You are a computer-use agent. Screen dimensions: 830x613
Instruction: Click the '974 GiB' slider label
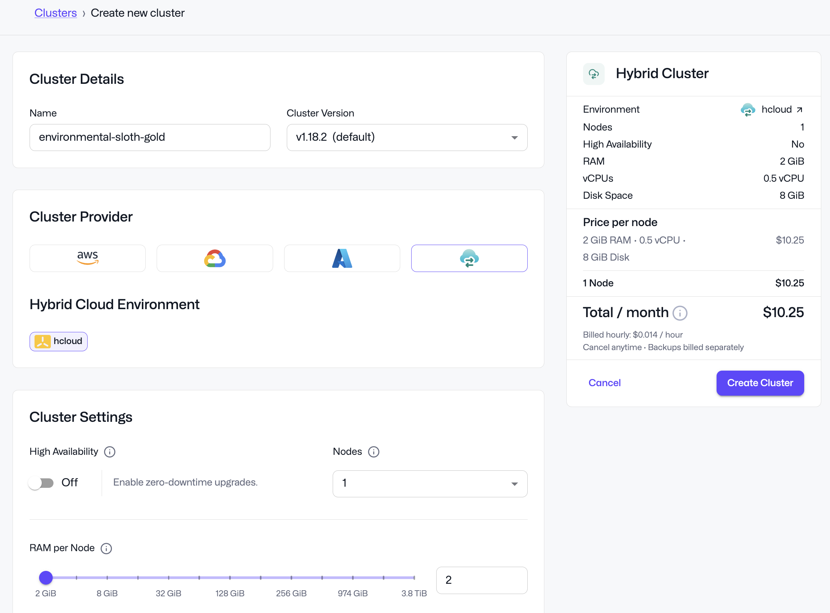(x=353, y=594)
